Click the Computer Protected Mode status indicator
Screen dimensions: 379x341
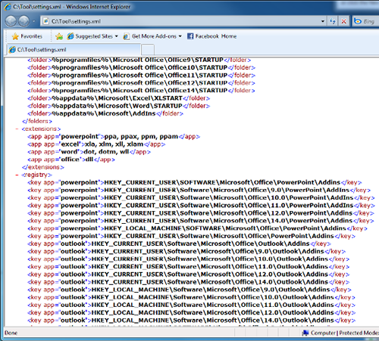(340, 333)
